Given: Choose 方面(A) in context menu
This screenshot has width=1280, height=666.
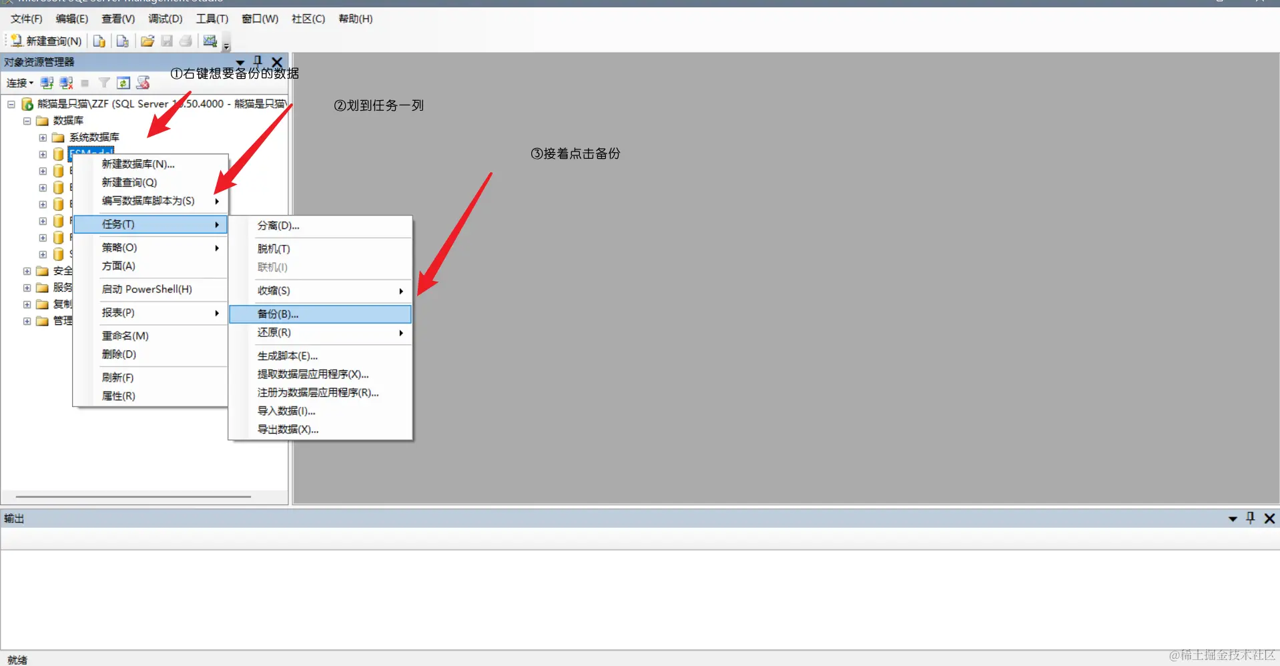Looking at the screenshot, I should coord(151,266).
